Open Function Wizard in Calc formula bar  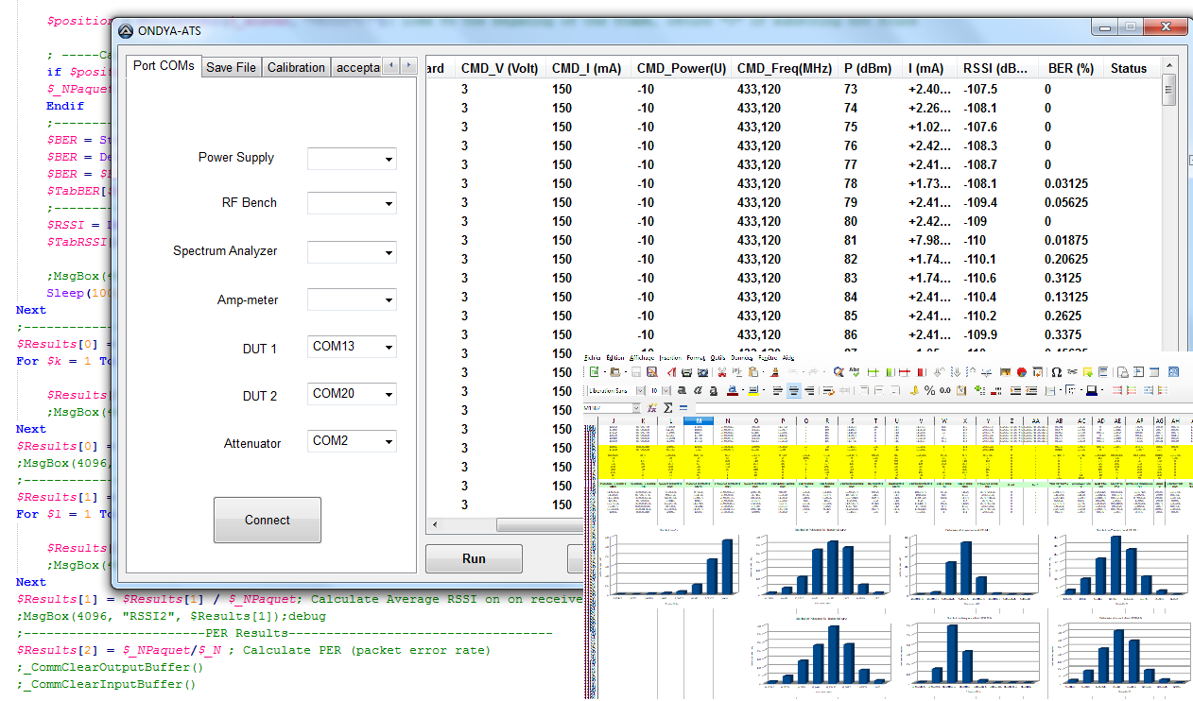[x=652, y=407]
